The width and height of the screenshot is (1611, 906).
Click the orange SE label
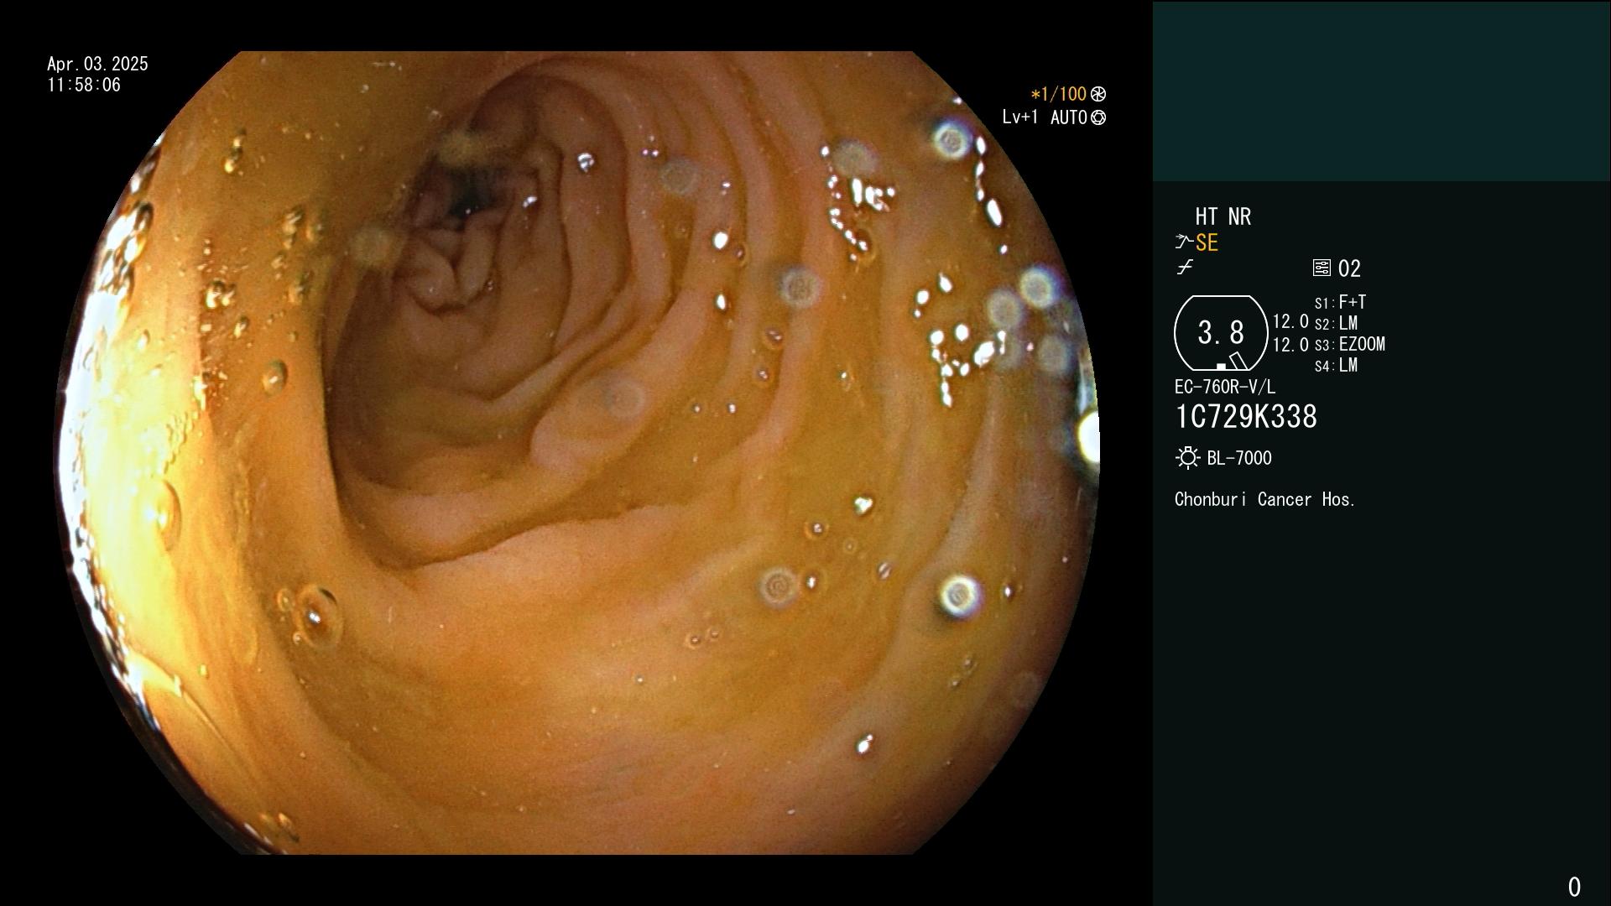click(x=1207, y=242)
